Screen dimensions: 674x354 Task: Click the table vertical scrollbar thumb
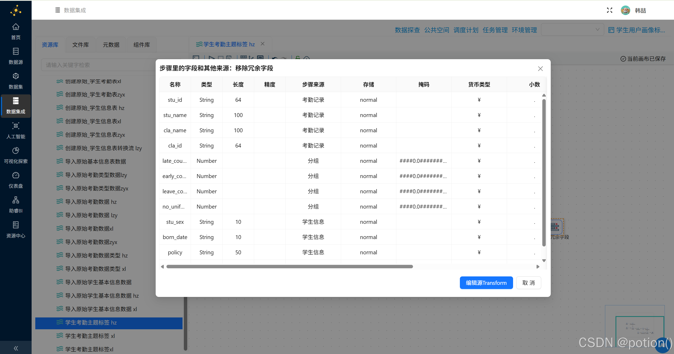(544, 173)
